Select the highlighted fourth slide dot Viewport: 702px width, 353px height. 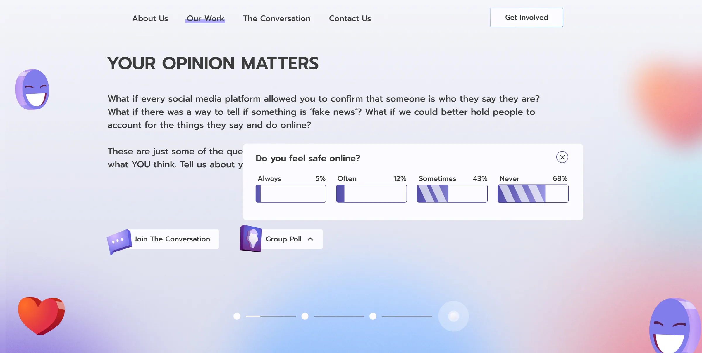pyautogui.click(x=454, y=316)
